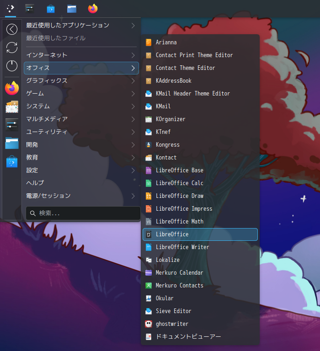The image size is (320, 351).
Task: Launch the highlighted LibreOffice entry
Action: 200,234
